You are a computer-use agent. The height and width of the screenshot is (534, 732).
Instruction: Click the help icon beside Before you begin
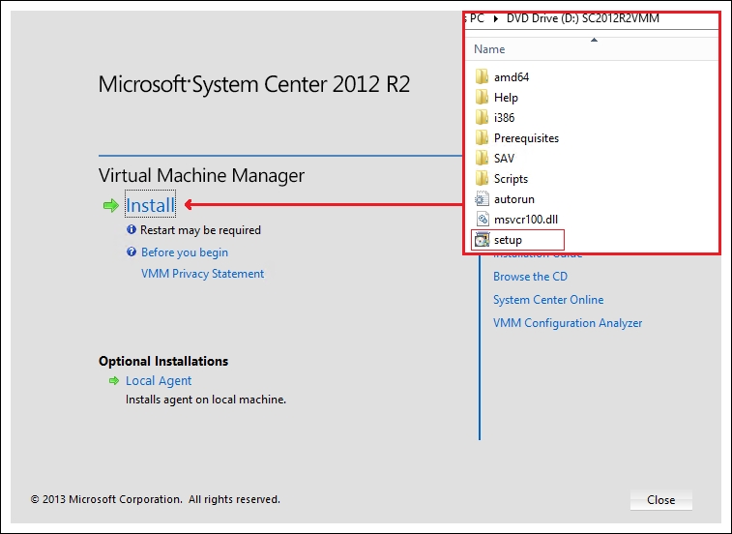point(132,252)
